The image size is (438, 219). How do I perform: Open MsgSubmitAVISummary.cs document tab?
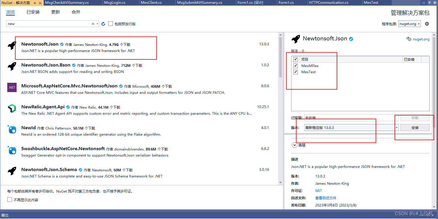click(200, 3)
